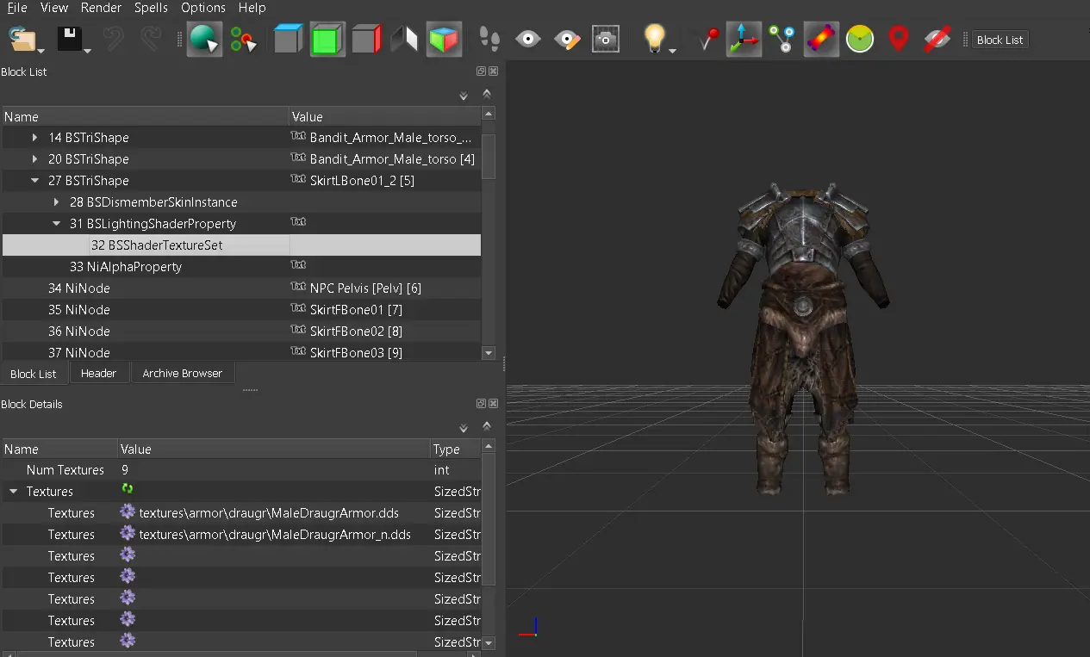Viewport: 1090px width, 657px height.
Task: Open the Load icon dropdown arrow
Action: click(x=41, y=51)
